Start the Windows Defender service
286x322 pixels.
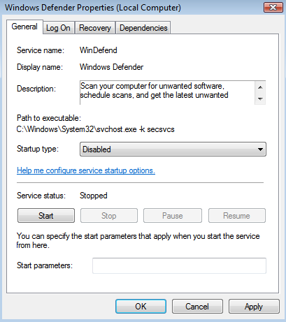(x=46, y=216)
